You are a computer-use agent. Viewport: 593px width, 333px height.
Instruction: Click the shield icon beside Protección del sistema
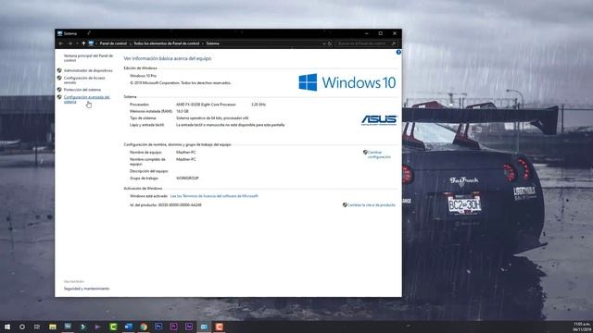[x=59, y=90]
